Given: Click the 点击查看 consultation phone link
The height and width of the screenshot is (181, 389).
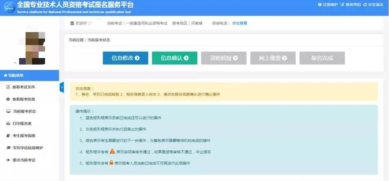Looking at the screenshot, I should pos(240,23).
